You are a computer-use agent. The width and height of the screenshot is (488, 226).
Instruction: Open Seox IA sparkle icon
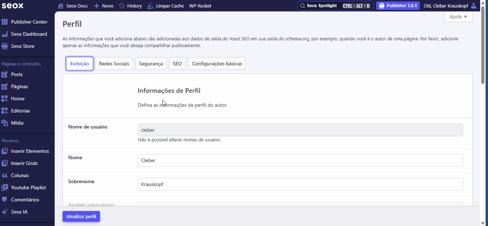(x=5, y=212)
